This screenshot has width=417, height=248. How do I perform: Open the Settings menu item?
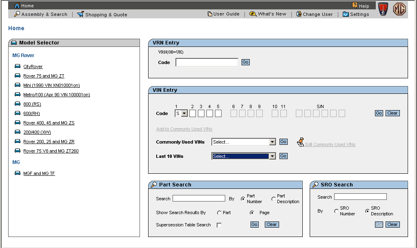359,14
